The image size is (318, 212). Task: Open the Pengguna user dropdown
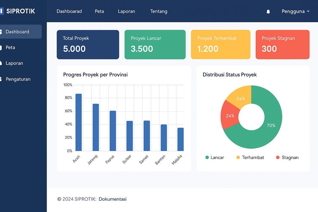[295, 11]
